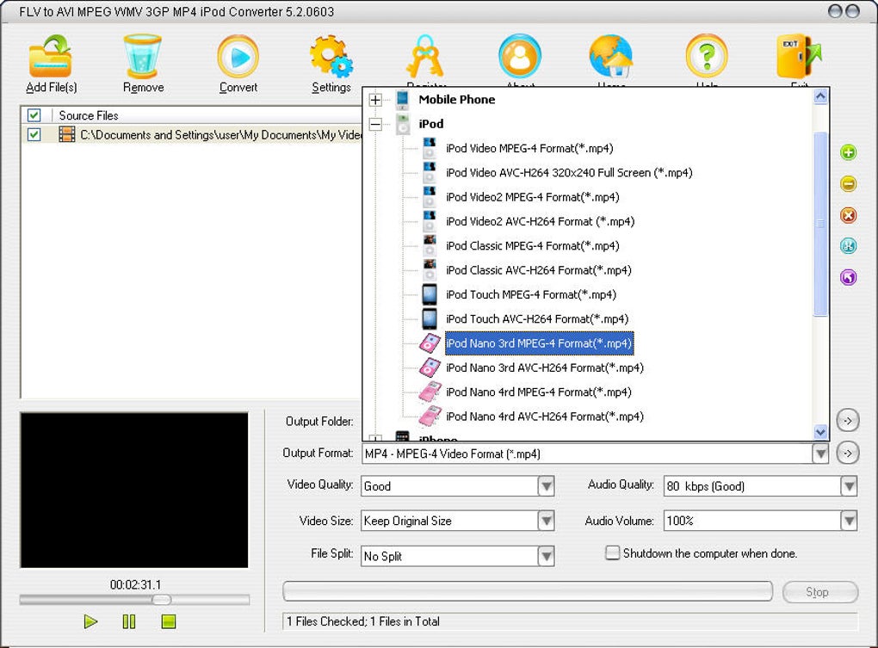This screenshot has height=648, width=878.
Task: Quit via the Exit door icon
Action: (799, 57)
